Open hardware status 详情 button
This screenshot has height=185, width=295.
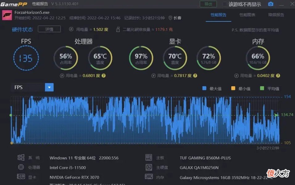pyautogui.click(x=49, y=29)
